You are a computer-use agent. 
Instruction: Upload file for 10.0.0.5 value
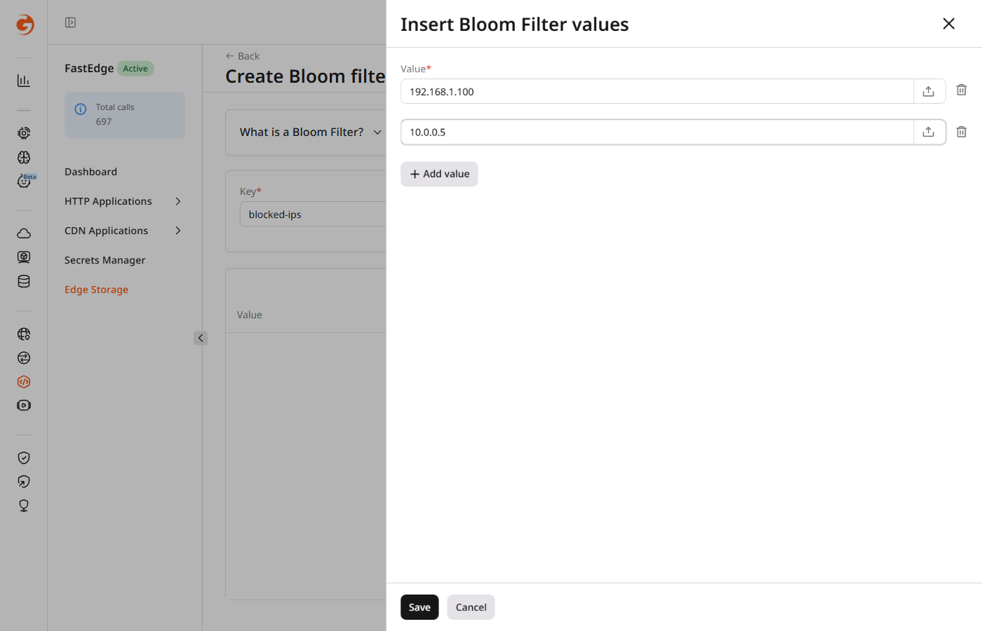click(929, 132)
